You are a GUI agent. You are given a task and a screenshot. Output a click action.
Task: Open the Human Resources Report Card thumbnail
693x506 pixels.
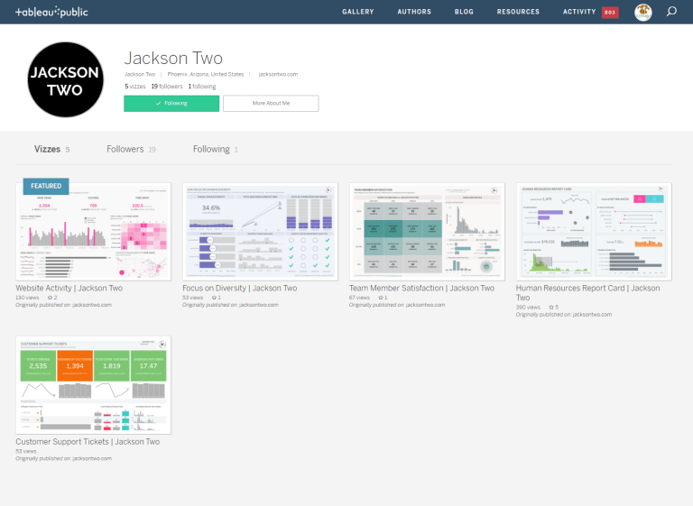(594, 232)
